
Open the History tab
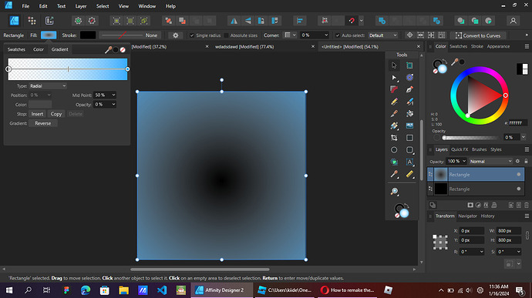(487, 216)
